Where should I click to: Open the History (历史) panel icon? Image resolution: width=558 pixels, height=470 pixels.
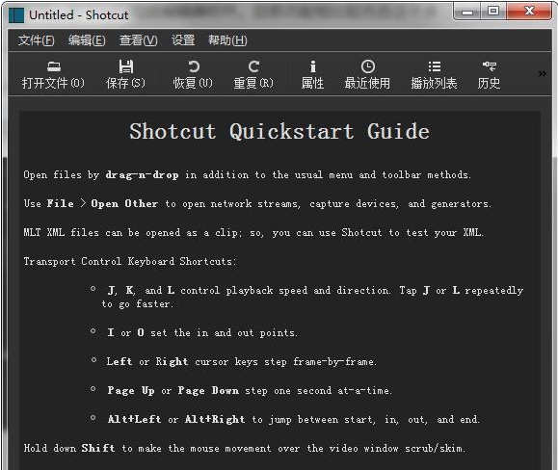(489, 66)
